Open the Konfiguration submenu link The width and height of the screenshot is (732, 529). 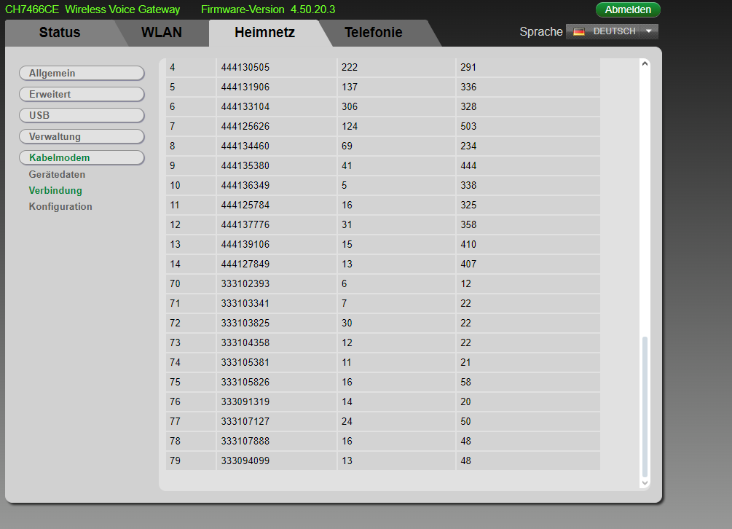[x=60, y=206]
